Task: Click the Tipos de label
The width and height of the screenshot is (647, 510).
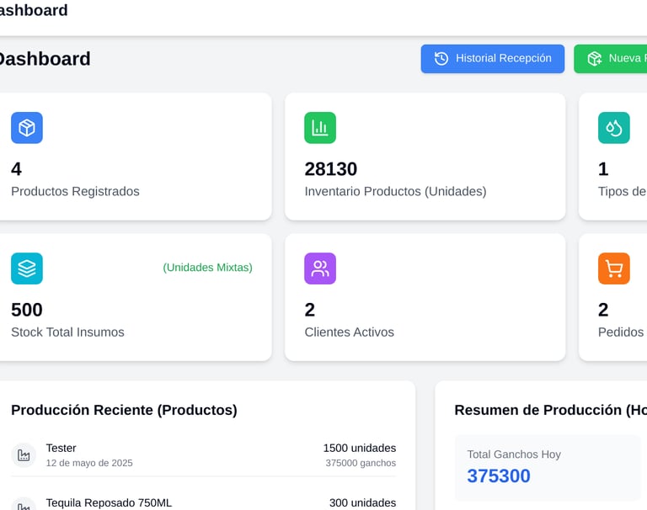Action: pos(622,191)
